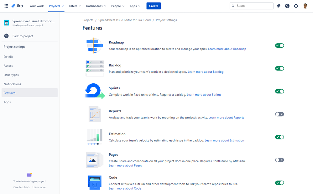Image resolution: width=313 pixels, height=194 pixels.
Task: Open Learn more about Pages link
Action: (125, 165)
